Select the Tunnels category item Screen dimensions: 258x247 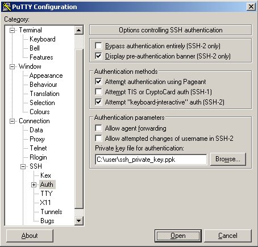[51, 212]
